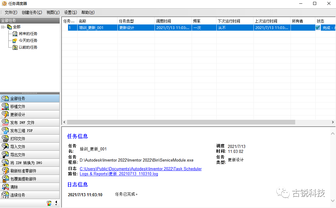
Task: Sort by 频率 column header
Action: (x=204, y=21)
